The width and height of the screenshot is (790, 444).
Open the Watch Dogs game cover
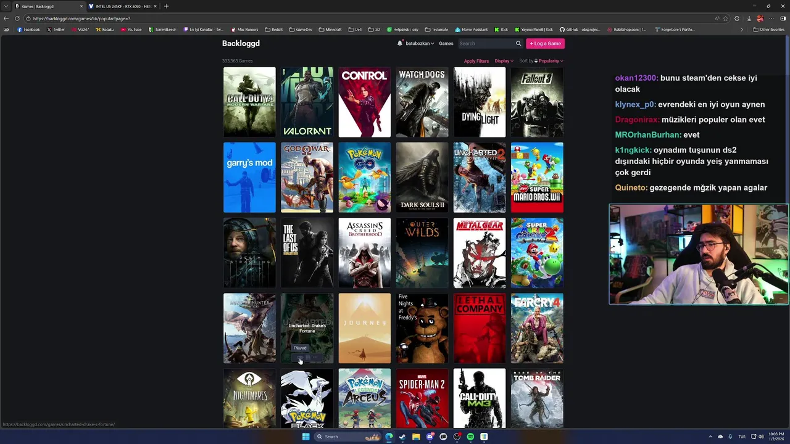422,102
